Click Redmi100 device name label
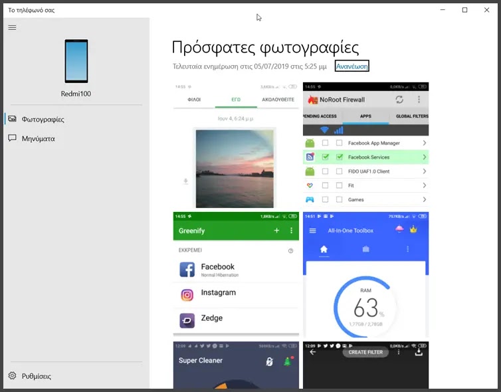Viewport: 501px width, 392px height. pyautogui.click(x=76, y=94)
